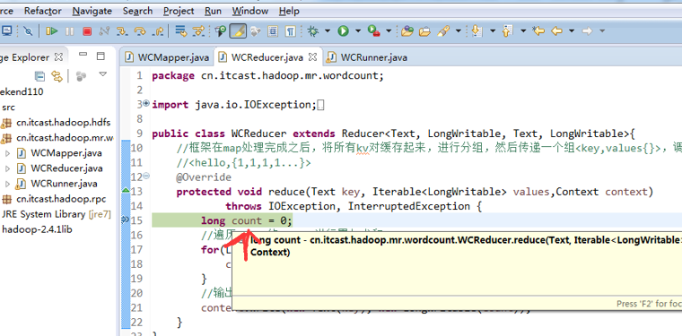Open the Search menu
This screenshot has height=336, width=682.
point(137,11)
